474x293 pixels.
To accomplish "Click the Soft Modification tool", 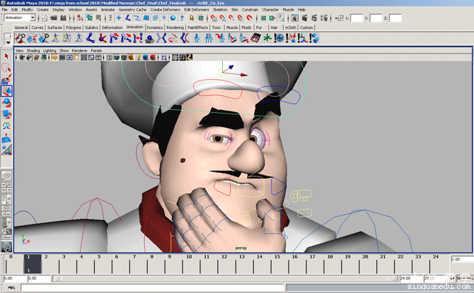I will tap(6, 138).
